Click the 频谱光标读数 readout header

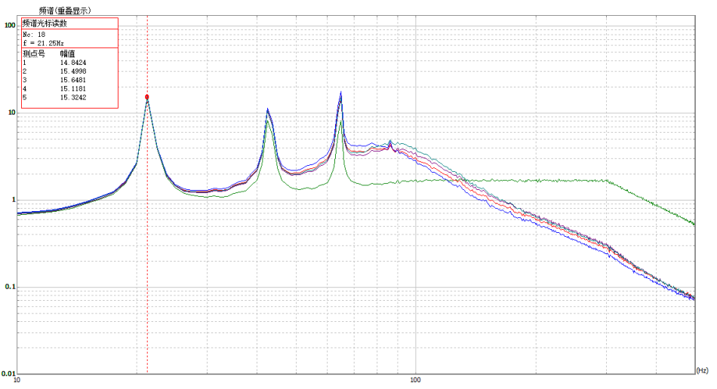click(49, 23)
